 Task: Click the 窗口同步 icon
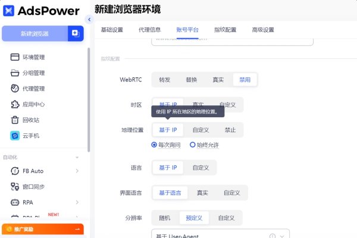click(15, 186)
